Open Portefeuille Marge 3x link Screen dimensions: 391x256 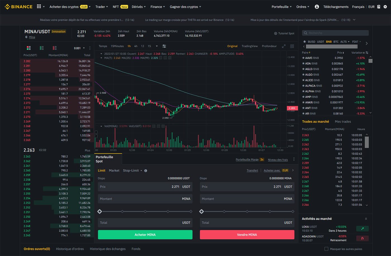250,160
